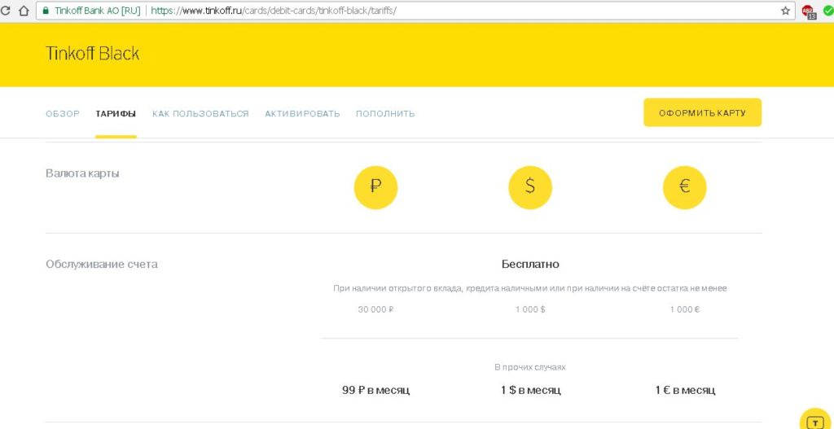Viewport: 834px width, 429px height.
Task: Click the 30 000 ₽ value
Action: tap(375, 309)
